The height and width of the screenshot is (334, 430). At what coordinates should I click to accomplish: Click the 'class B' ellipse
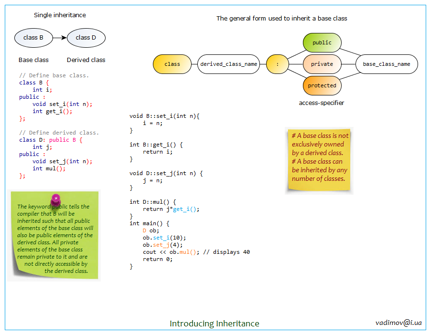tap(33, 38)
